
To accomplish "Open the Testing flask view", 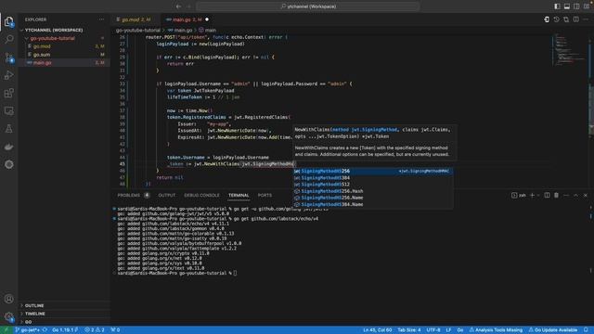I will (9, 129).
